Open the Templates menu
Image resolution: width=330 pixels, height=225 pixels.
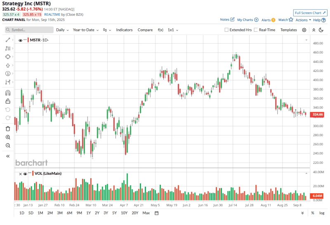288,30
